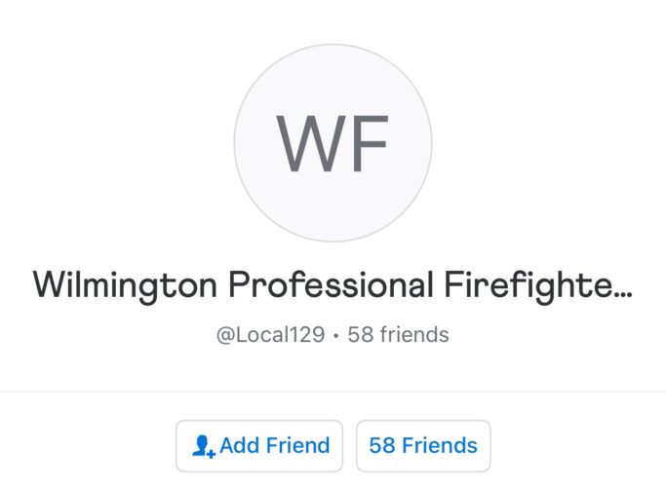Click the 'Add Friend' label text
666x487 pixels.
(x=274, y=446)
